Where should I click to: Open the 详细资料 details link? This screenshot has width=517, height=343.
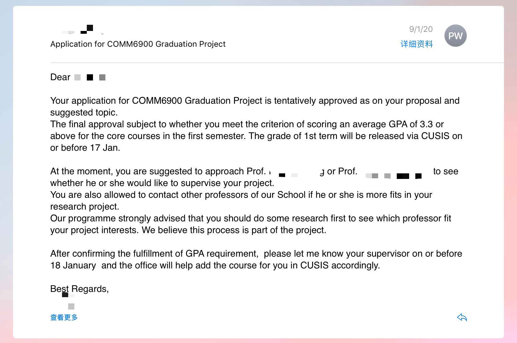pyautogui.click(x=417, y=44)
